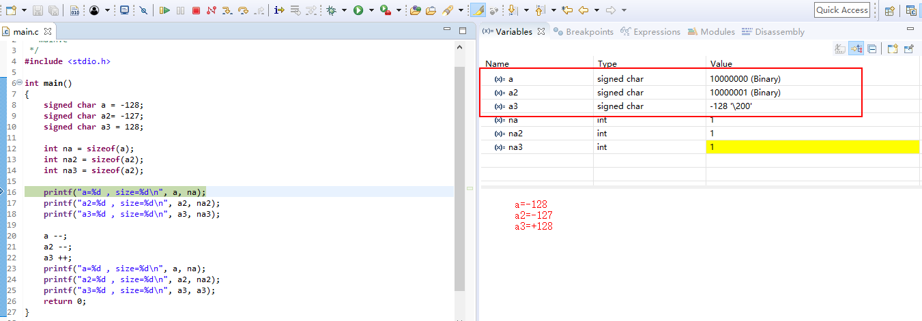Toggle Instruction Stepping Mode

tap(278, 10)
